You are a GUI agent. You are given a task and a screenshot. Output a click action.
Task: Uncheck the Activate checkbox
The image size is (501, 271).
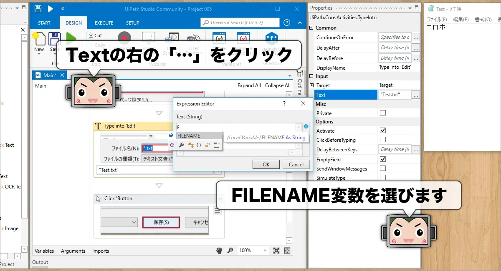[x=383, y=130]
